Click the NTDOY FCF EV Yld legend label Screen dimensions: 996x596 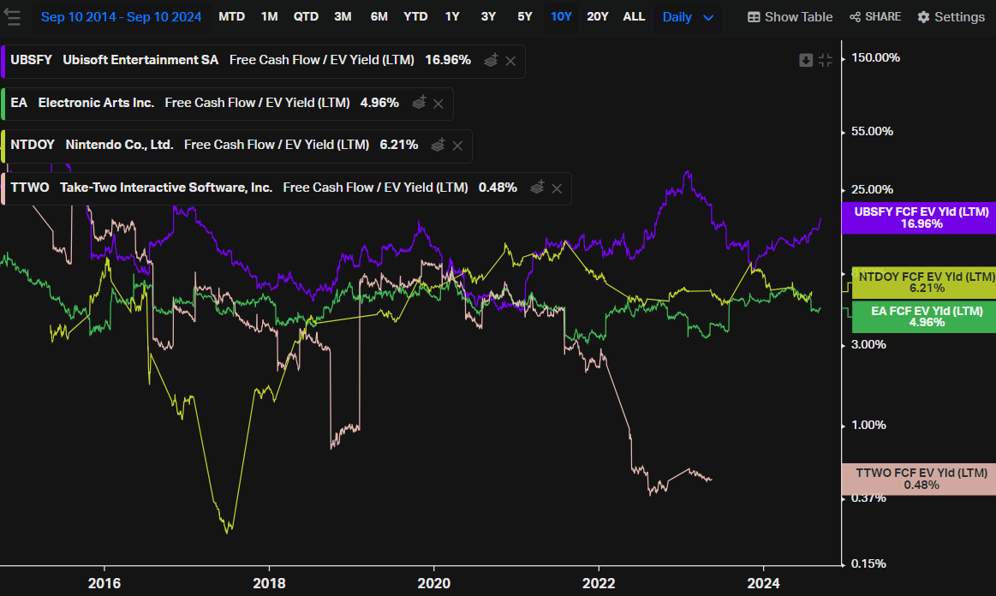click(x=922, y=283)
